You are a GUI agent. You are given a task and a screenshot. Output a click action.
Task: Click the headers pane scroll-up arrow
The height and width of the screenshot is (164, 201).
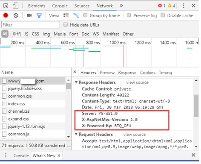point(196,81)
